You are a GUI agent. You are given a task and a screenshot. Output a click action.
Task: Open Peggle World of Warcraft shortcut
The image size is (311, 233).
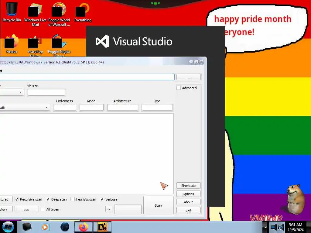(59, 15)
